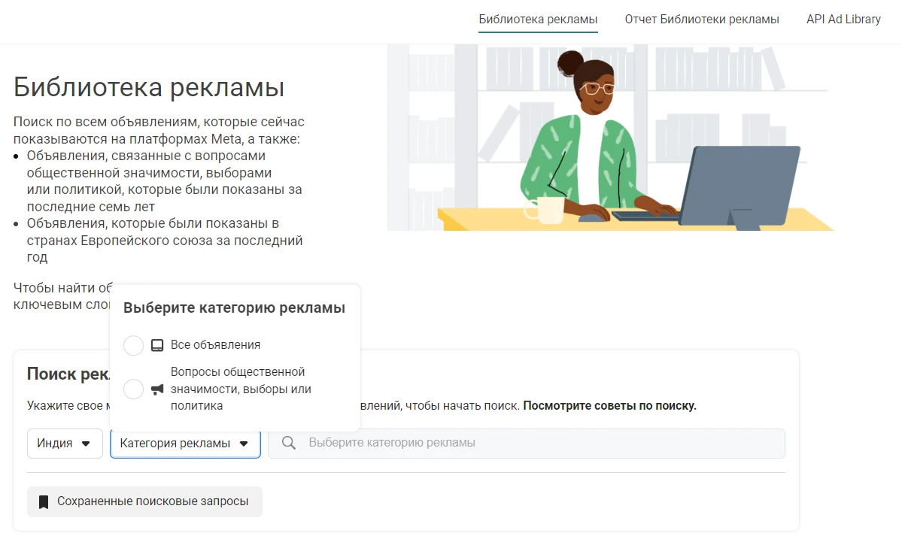Click the bookmark icon for saved searches
The height and width of the screenshot is (536, 902).
pos(43,502)
